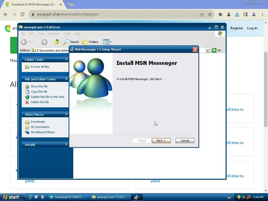This screenshot has width=268, height=201.
Task: Click the Up folder icon in Explorer
Action: coord(57,42)
